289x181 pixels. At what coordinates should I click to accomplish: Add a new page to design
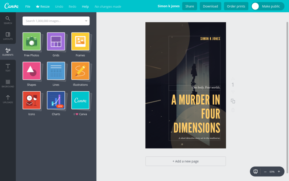click(185, 161)
